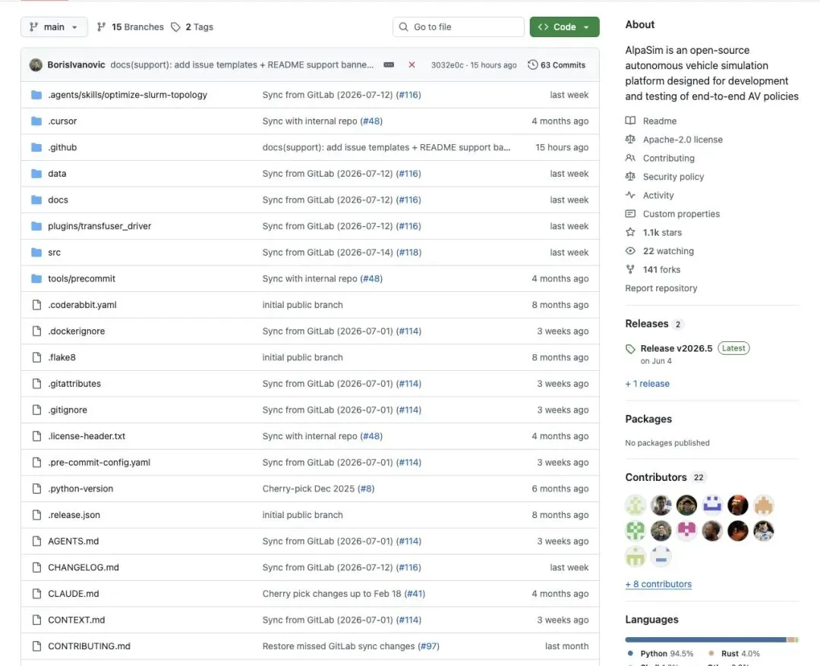Screen dimensions: 820x666
Task: Open the Contributors heading link
Action: [x=656, y=477]
